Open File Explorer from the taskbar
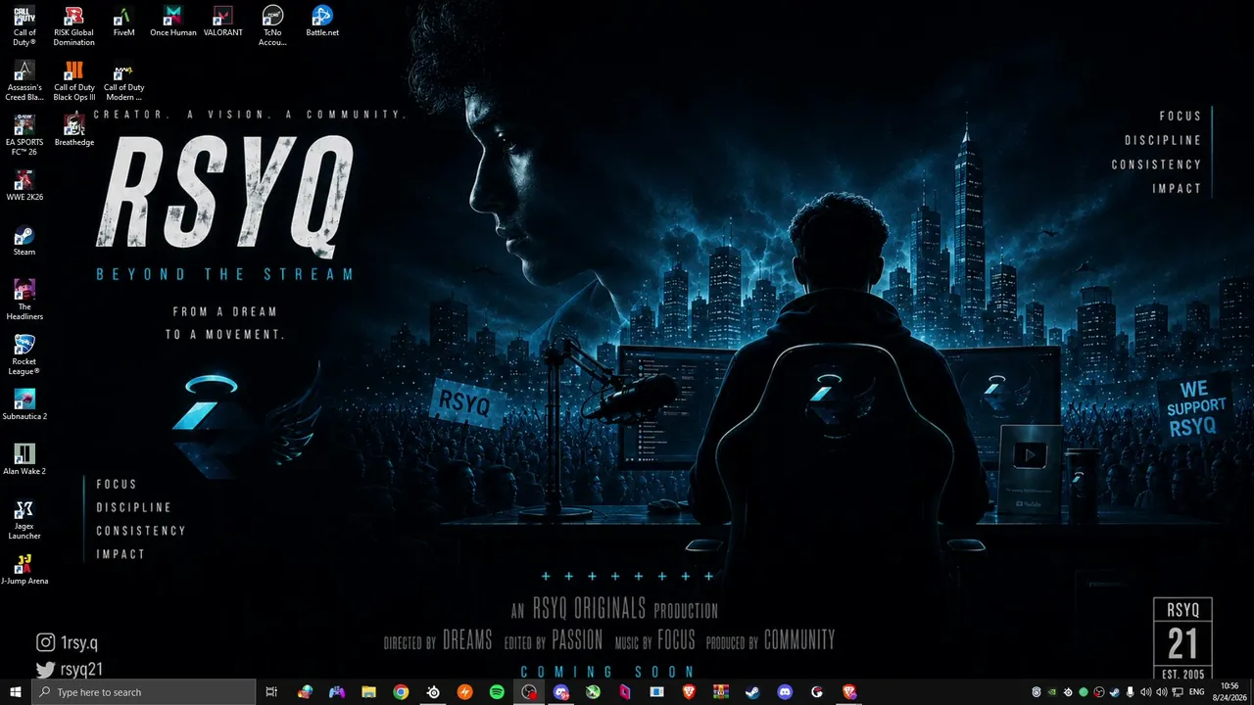The image size is (1254, 705). [368, 692]
